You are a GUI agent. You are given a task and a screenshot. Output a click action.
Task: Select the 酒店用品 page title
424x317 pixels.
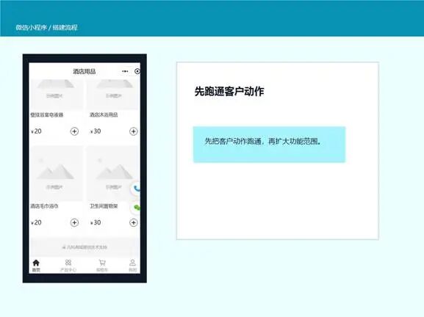pyautogui.click(x=85, y=72)
